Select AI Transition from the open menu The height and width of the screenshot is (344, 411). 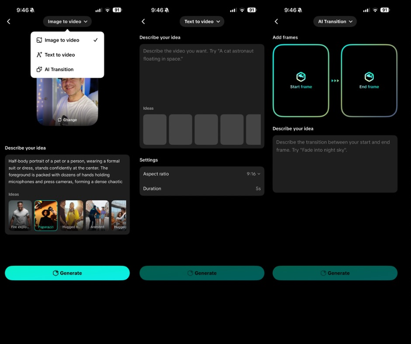[58, 69]
